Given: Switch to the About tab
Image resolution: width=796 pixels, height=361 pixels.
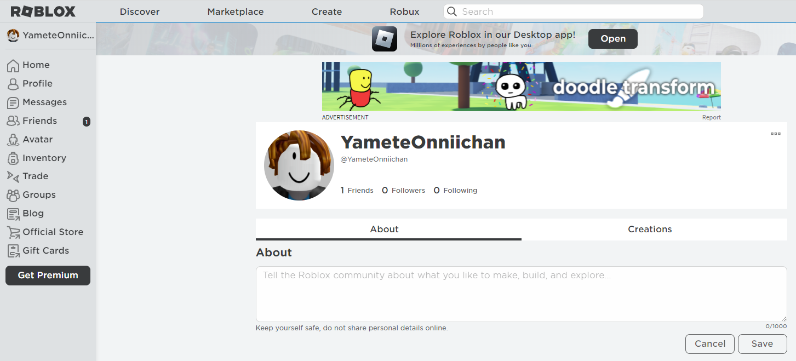Looking at the screenshot, I should (x=388, y=230).
